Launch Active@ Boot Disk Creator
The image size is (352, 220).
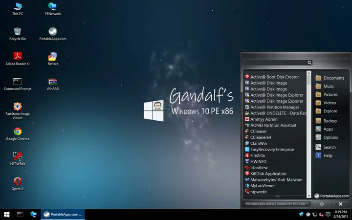click(x=272, y=77)
